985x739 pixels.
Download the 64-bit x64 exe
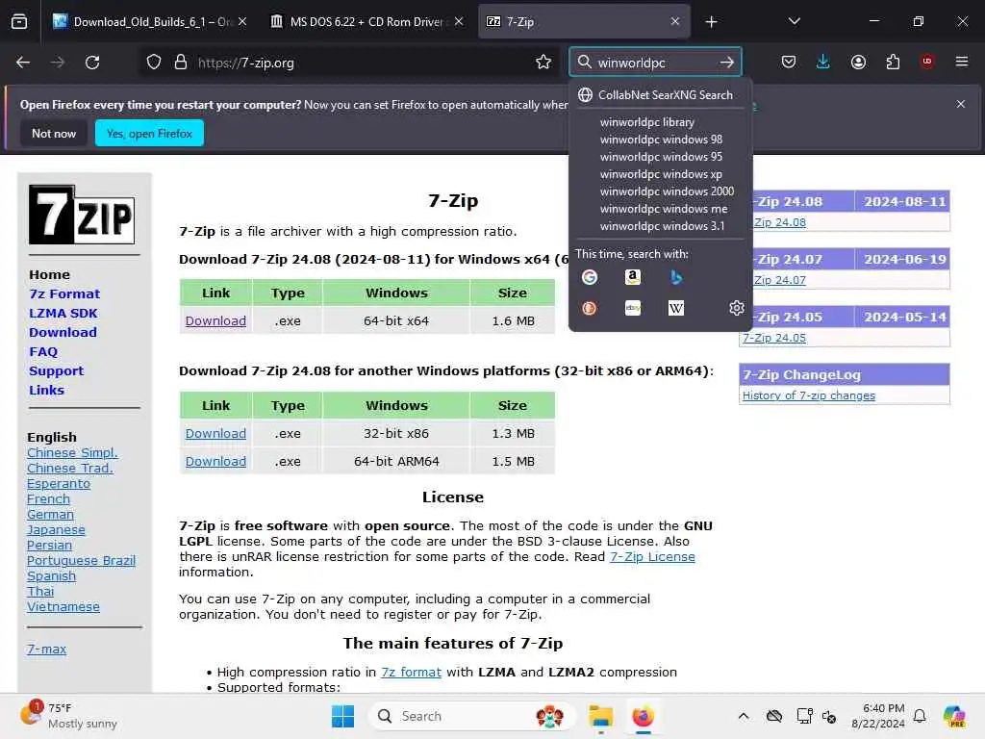coord(215,320)
